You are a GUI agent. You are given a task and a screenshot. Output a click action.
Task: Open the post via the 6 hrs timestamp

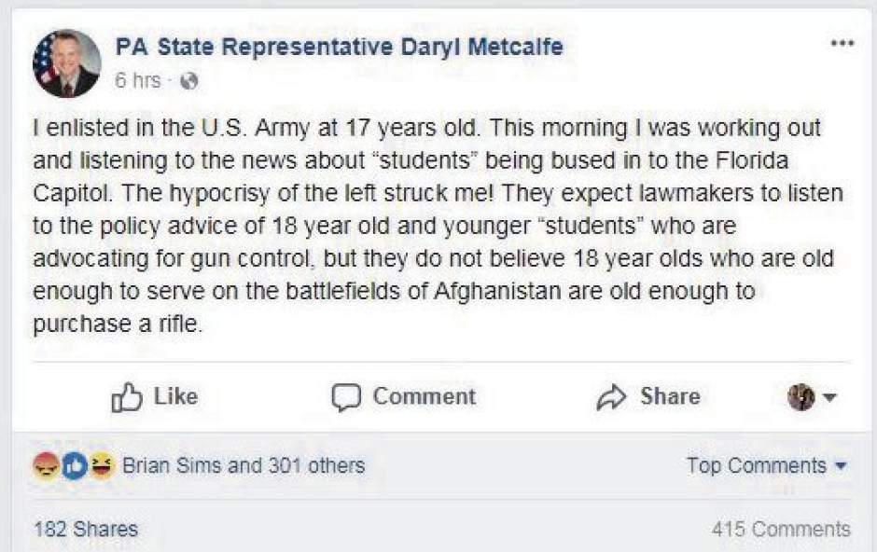pyautogui.click(x=138, y=81)
